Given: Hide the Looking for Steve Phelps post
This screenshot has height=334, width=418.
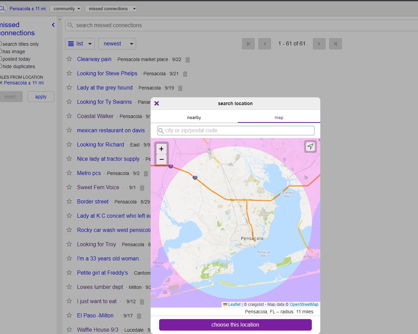Looking at the screenshot, I should 185,74.
